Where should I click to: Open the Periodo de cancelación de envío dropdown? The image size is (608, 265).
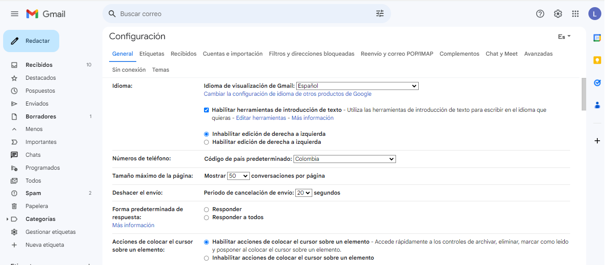(x=304, y=193)
